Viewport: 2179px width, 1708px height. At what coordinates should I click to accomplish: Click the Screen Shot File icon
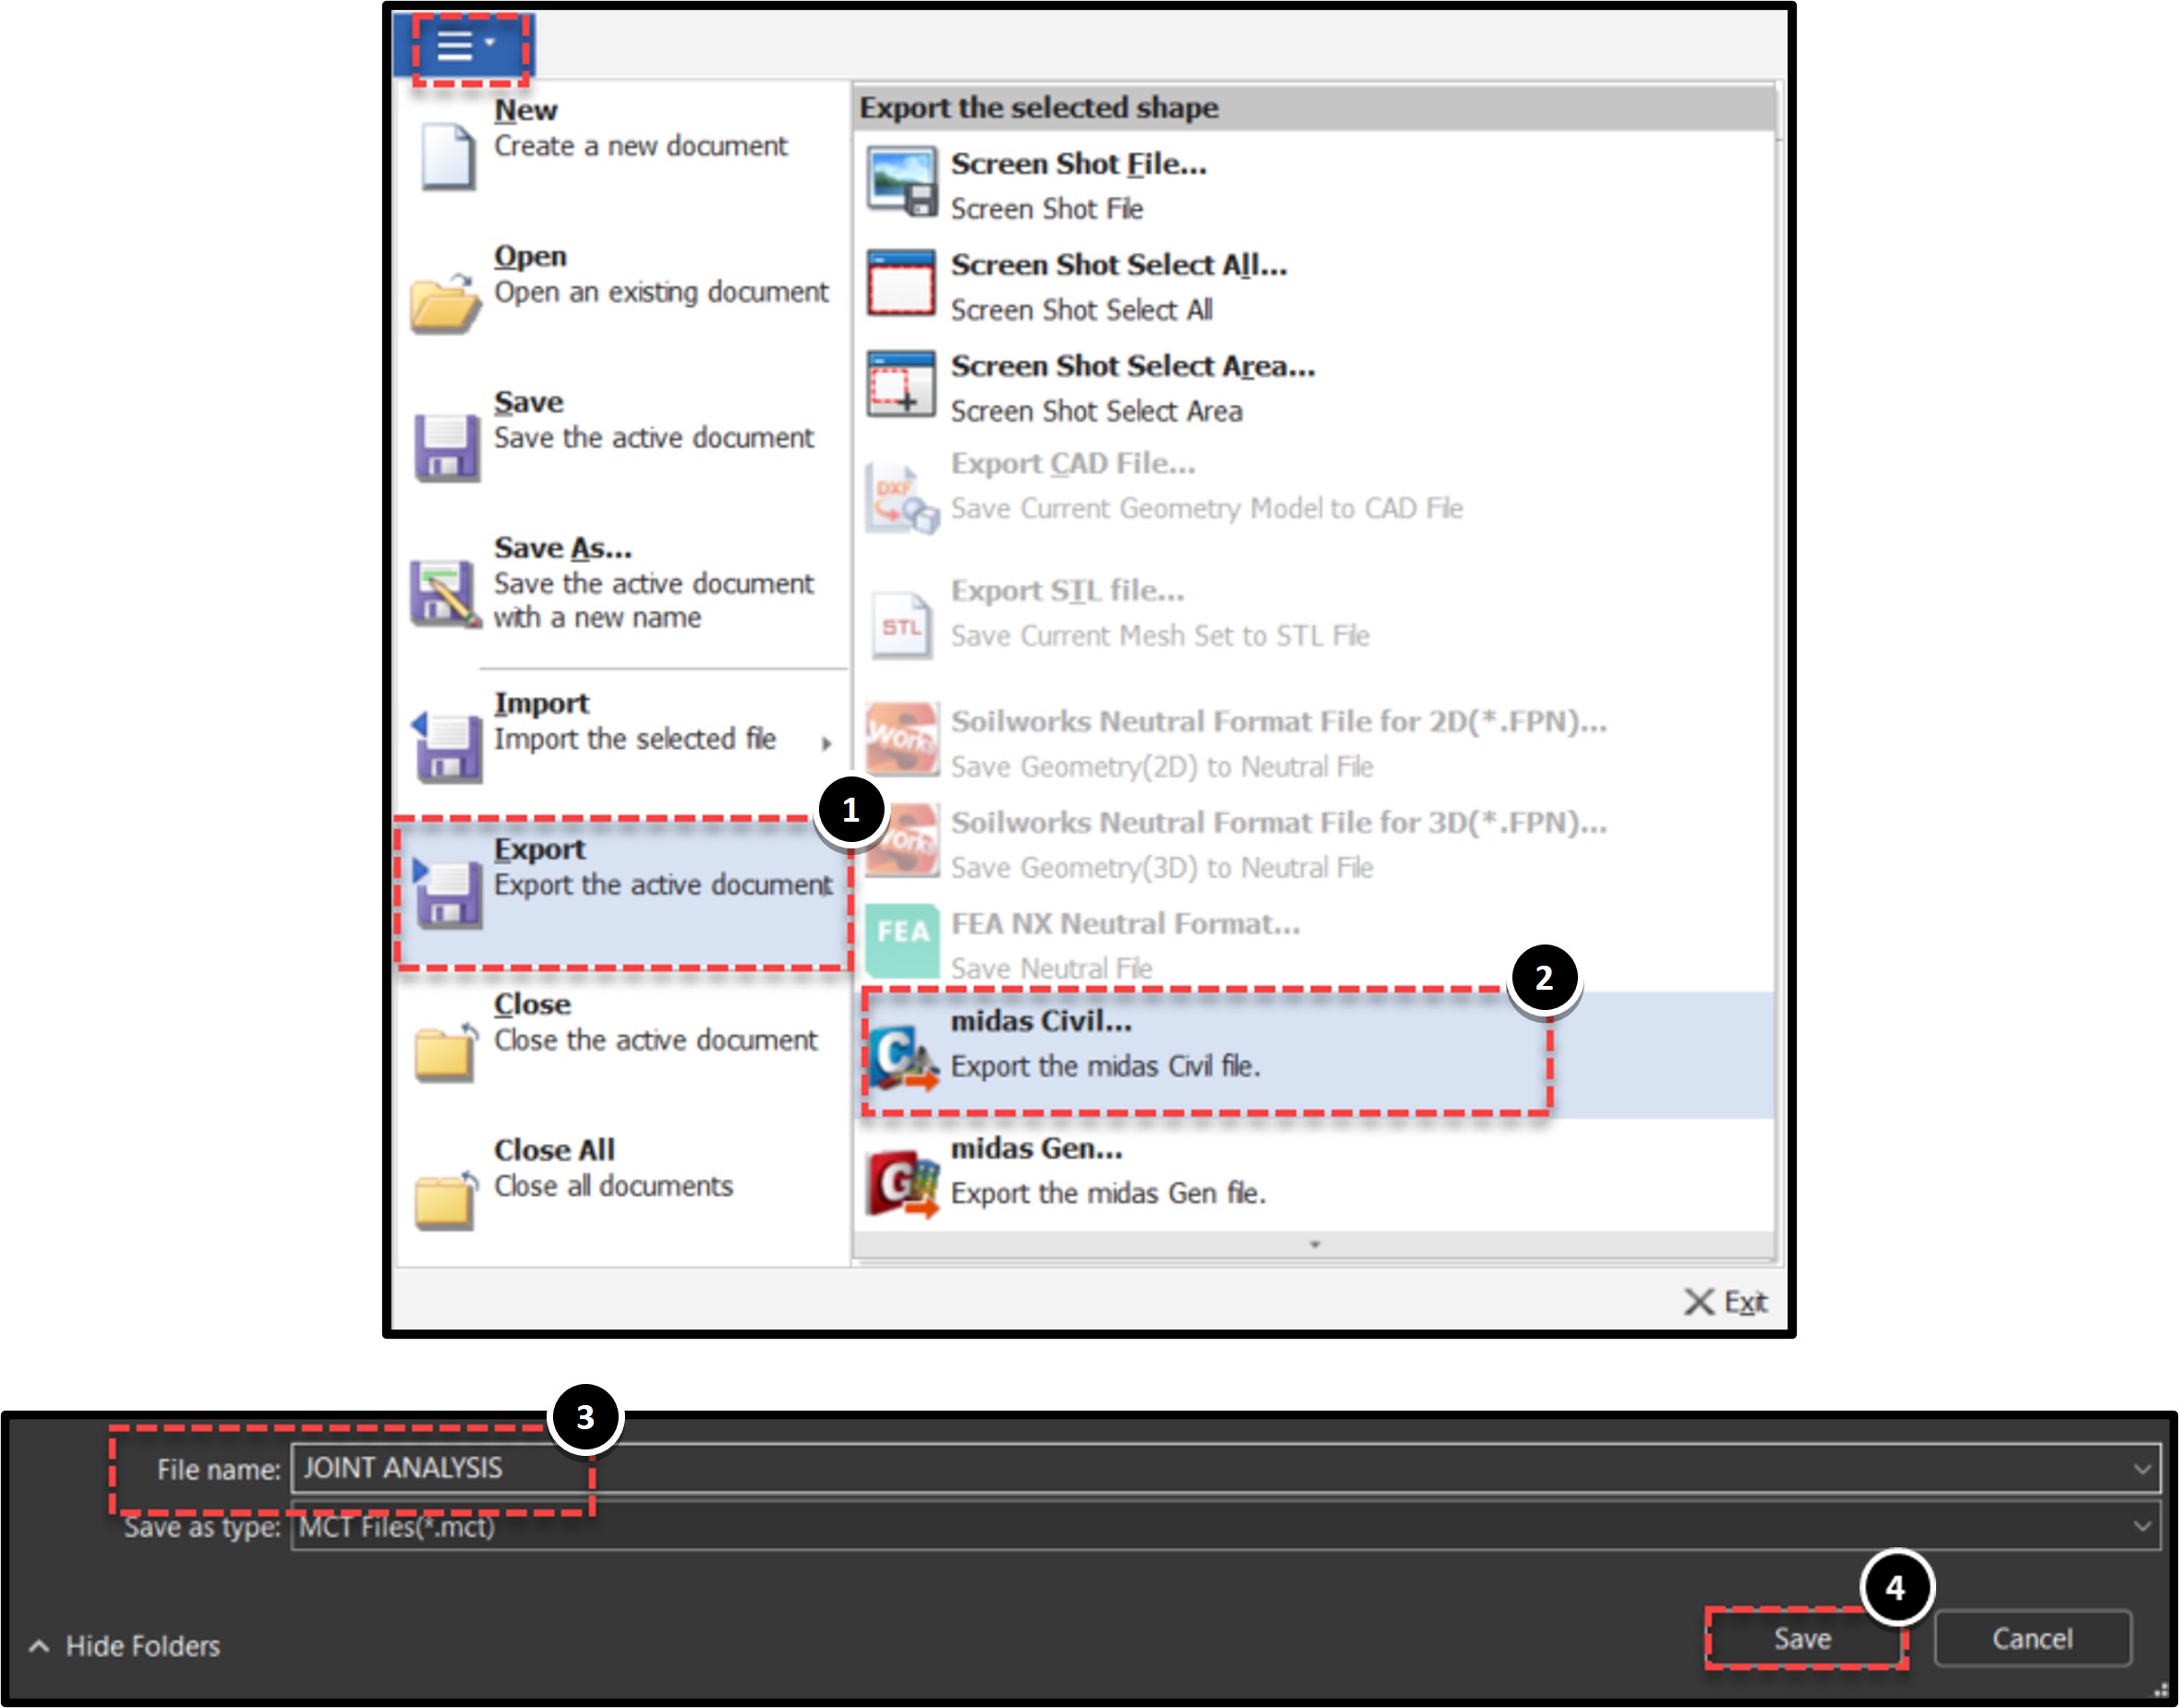pos(902,182)
